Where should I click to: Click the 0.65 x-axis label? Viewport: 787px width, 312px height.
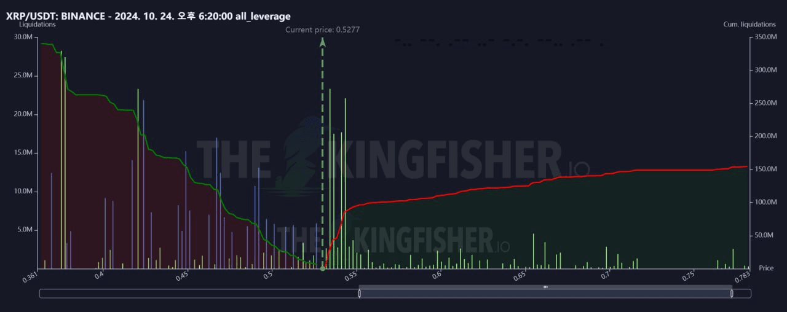pos(520,276)
